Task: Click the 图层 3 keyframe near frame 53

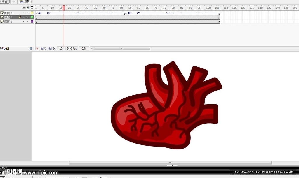Action: (126, 13)
